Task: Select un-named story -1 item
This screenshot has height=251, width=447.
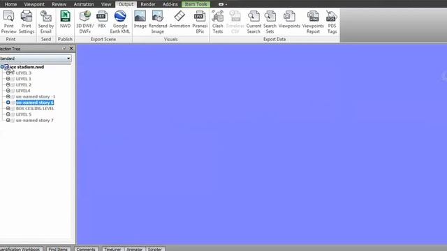Action: click(36, 96)
